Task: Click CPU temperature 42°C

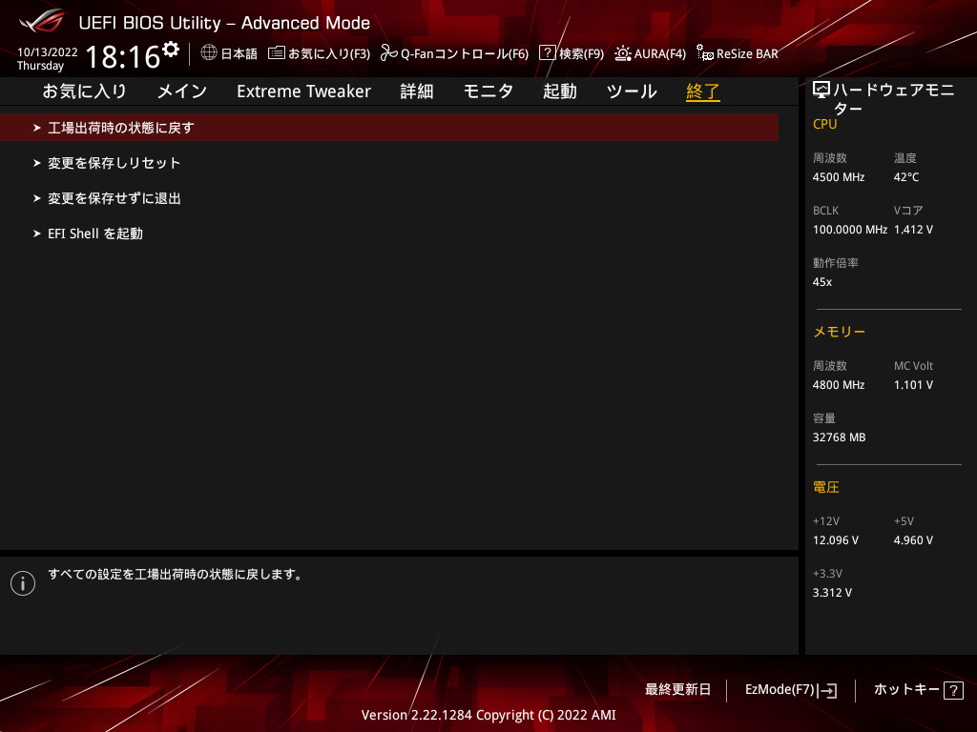Action: coord(906,177)
